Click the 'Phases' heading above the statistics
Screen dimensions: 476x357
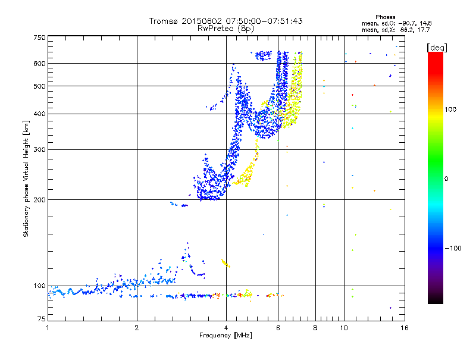385,17
